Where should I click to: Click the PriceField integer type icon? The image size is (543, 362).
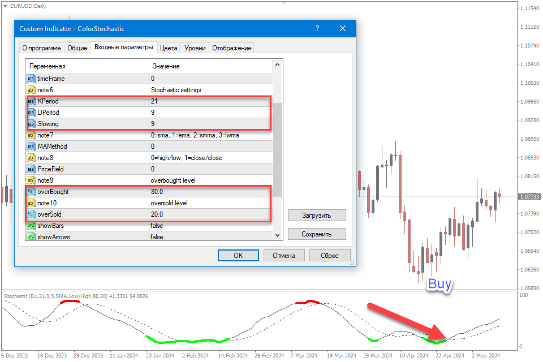[x=31, y=169]
